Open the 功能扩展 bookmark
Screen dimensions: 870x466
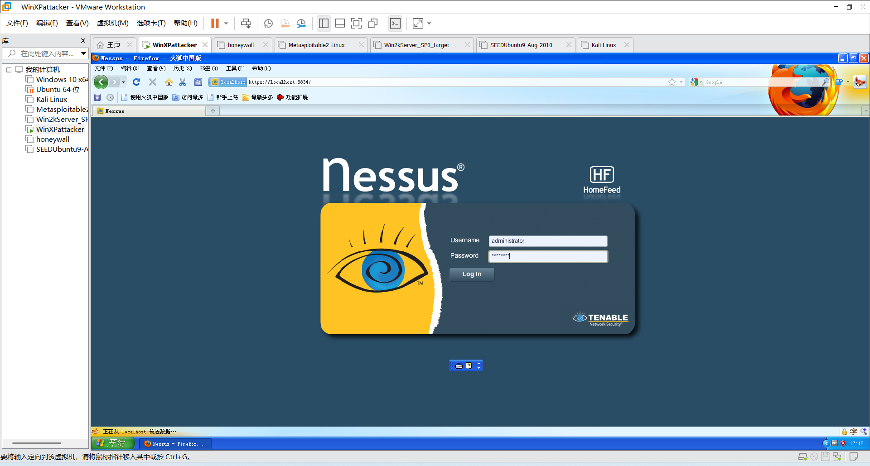click(x=292, y=97)
